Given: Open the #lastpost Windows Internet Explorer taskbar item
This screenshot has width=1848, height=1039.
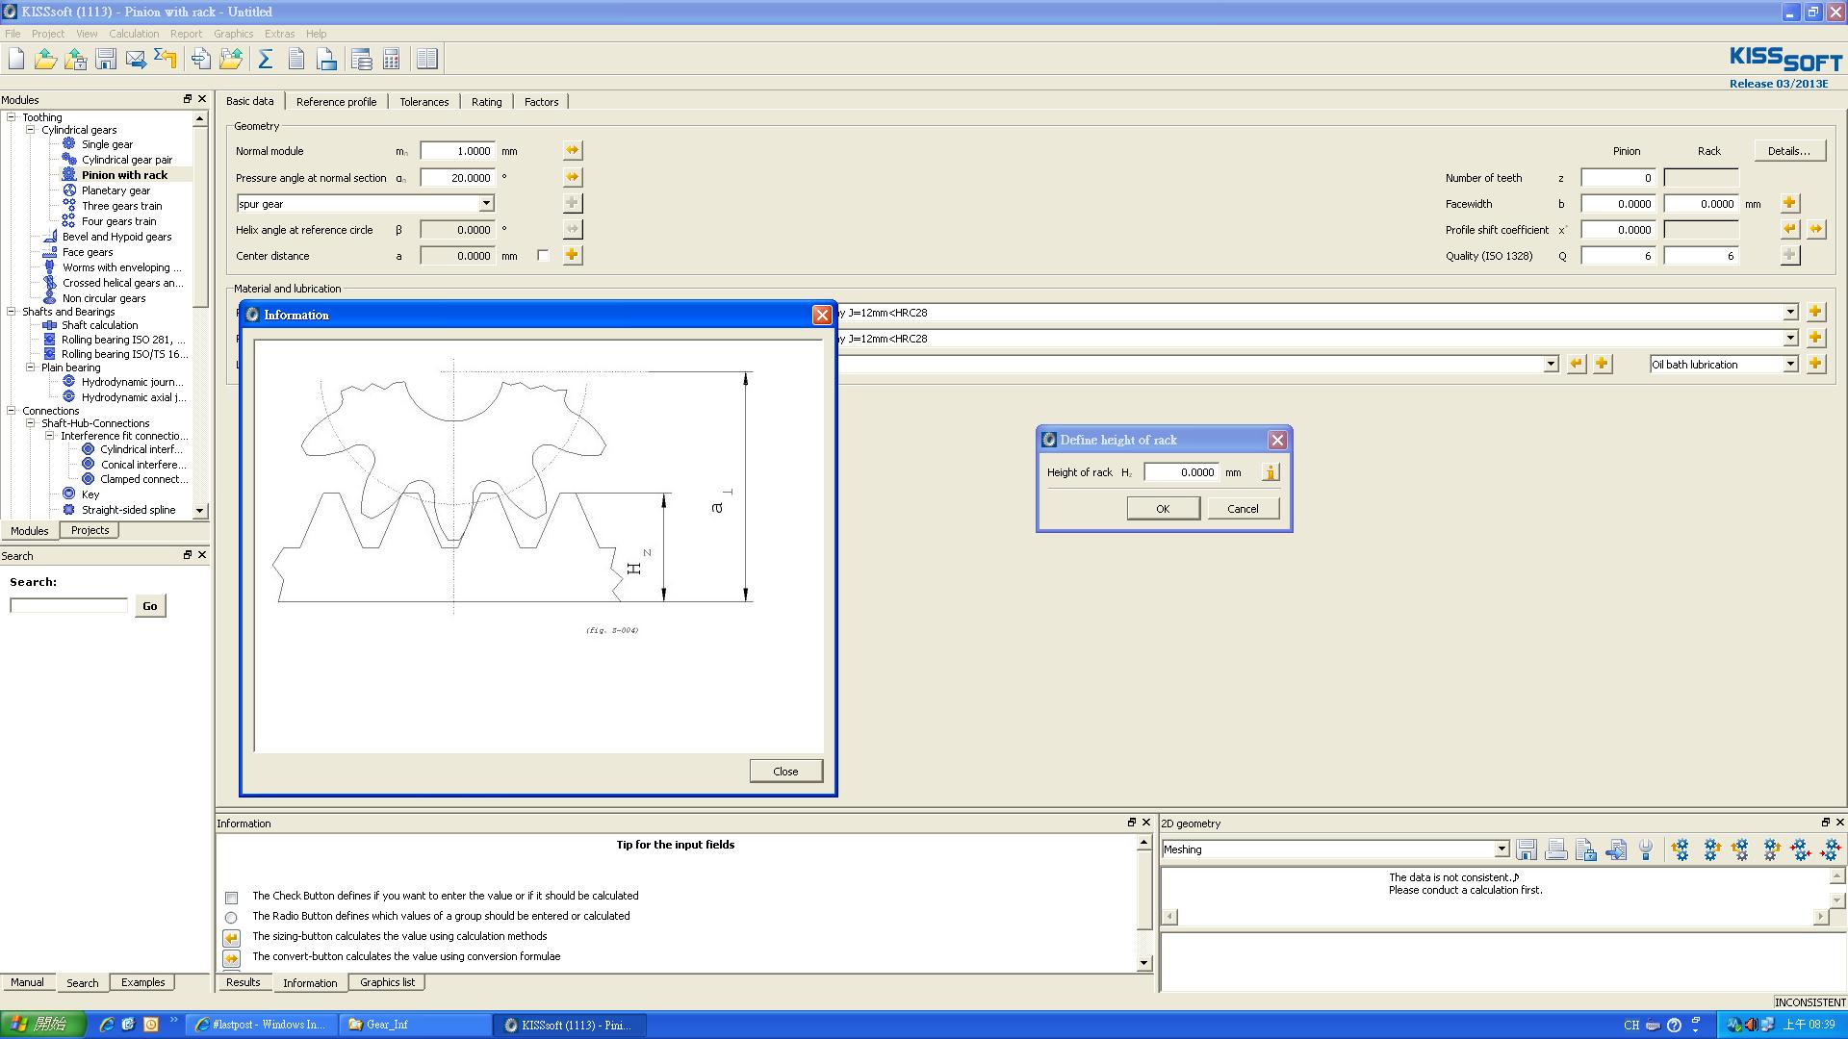Looking at the screenshot, I should (x=262, y=1025).
